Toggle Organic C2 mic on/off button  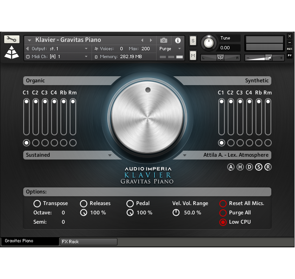(x=36, y=143)
